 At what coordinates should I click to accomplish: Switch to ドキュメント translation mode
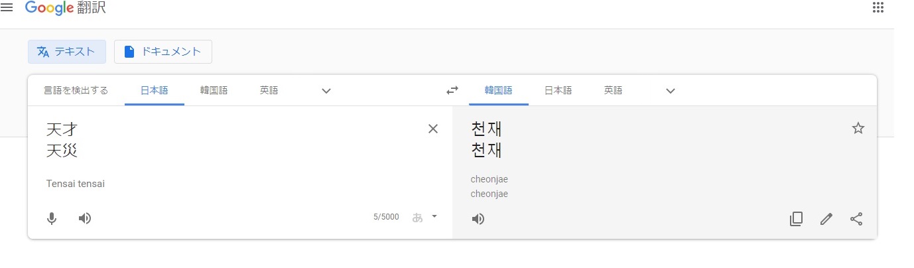pos(163,52)
